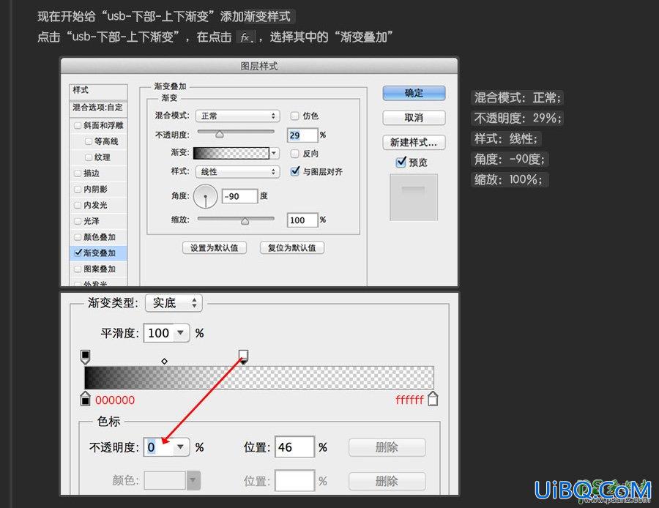Image resolution: width=659 pixels, height=508 pixels.
Task: Click the fx icon in instructions
Action: (x=245, y=37)
